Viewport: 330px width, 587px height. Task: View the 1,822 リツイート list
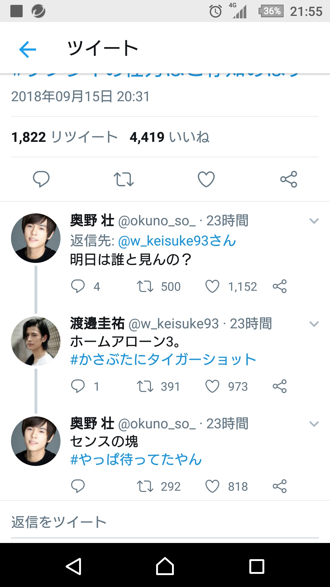(x=64, y=137)
